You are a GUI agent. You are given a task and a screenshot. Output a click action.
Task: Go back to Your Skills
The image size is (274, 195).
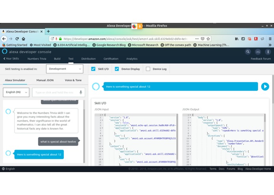point(11,58)
